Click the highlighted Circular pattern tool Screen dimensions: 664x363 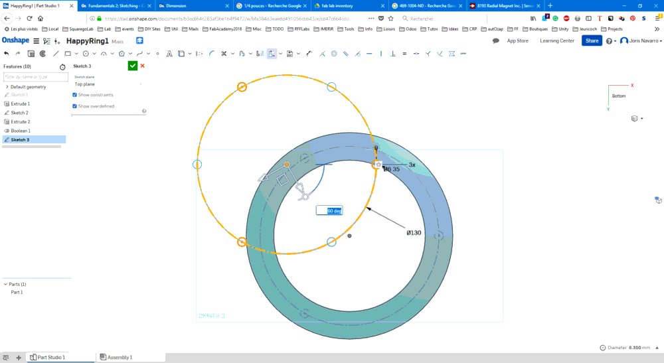272,54
